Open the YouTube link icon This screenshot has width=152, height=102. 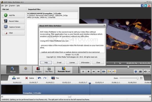point(149,6)
